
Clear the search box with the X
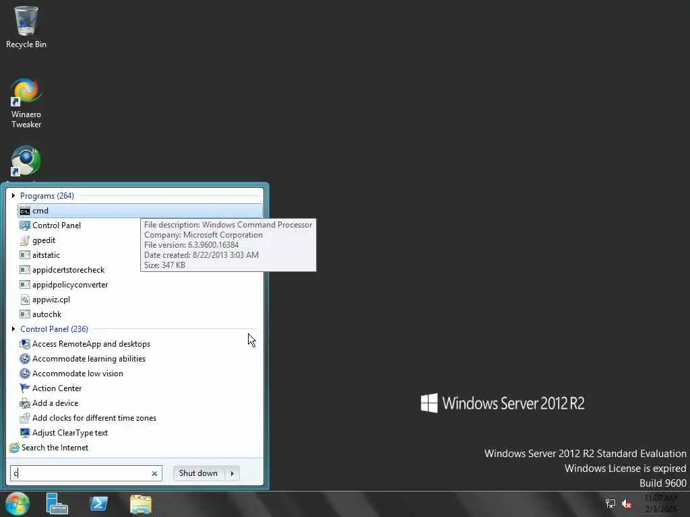pos(154,473)
